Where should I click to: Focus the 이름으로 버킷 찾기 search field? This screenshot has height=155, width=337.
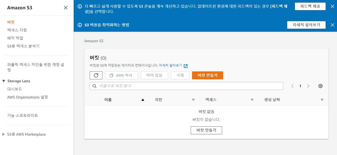click(186, 86)
